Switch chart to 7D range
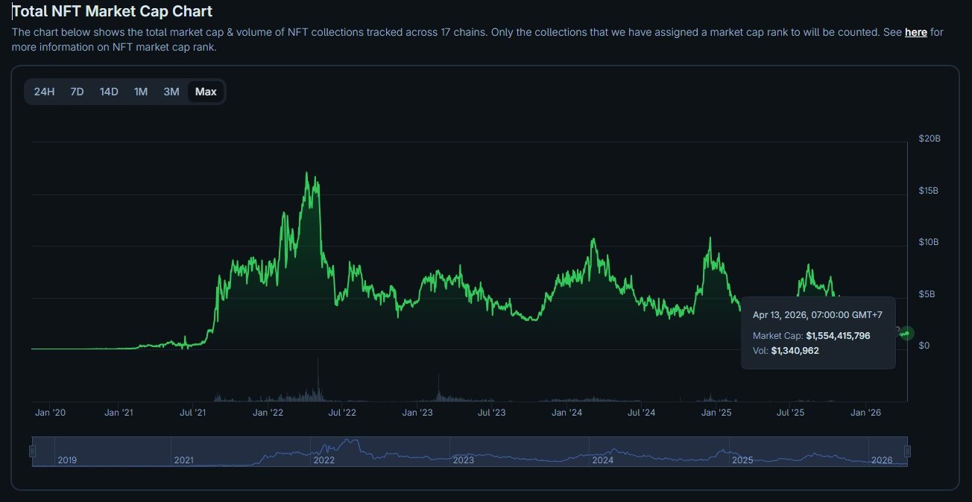This screenshot has height=502, width=972. 77,92
